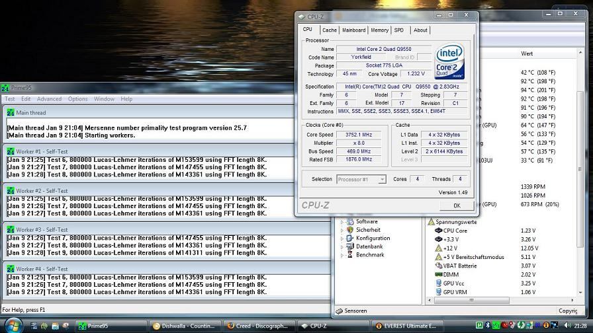The image size is (593, 333).
Task: Expand the Benchmark tree node
Action: pos(342,255)
